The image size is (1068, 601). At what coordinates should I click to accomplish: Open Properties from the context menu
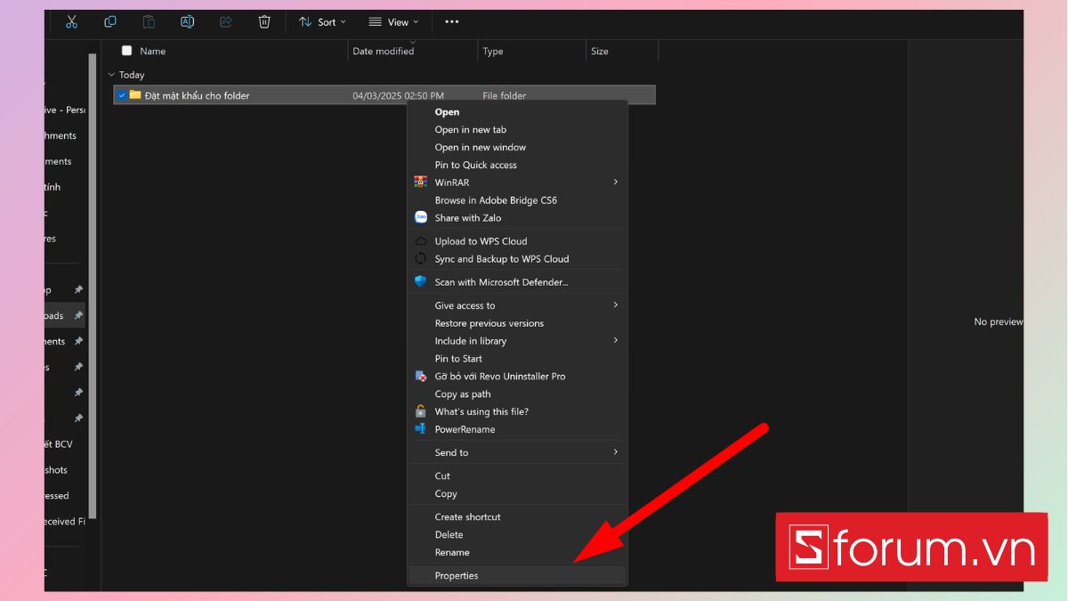click(x=517, y=576)
